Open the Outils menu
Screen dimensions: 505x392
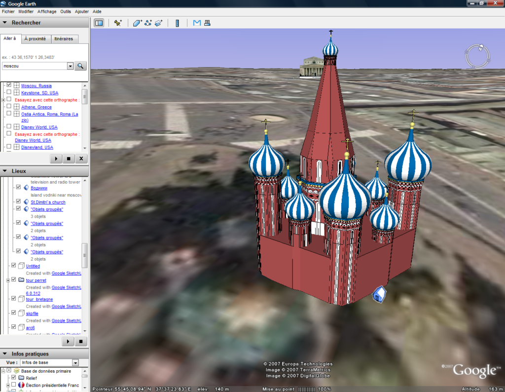point(66,11)
